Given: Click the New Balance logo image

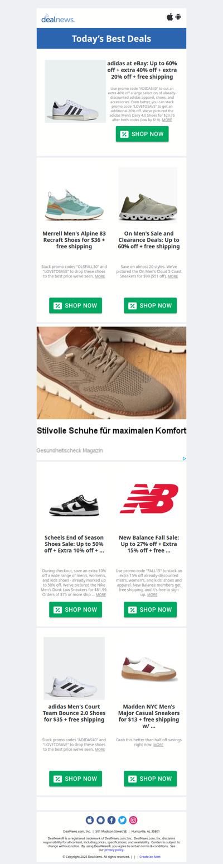Looking at the screenshot, I should [149, 499].
